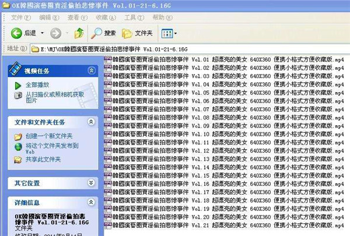The width and height of the screenshot is (350, 236).
Task: Click the Vol.06 file's video icon
Action: (108, 101)
